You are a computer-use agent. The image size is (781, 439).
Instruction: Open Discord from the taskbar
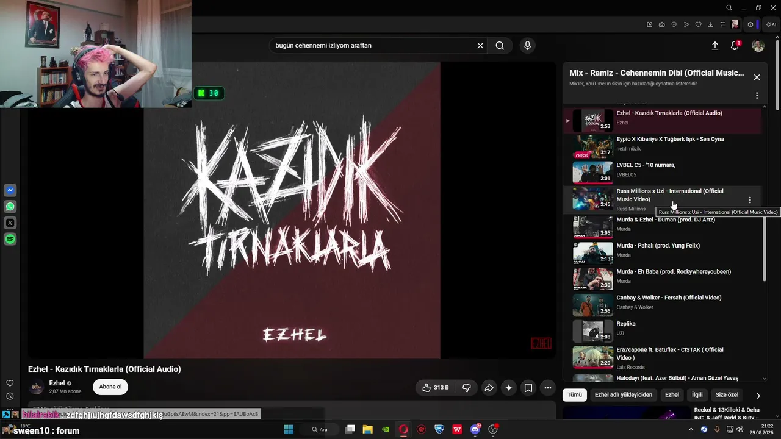(475, 430)
